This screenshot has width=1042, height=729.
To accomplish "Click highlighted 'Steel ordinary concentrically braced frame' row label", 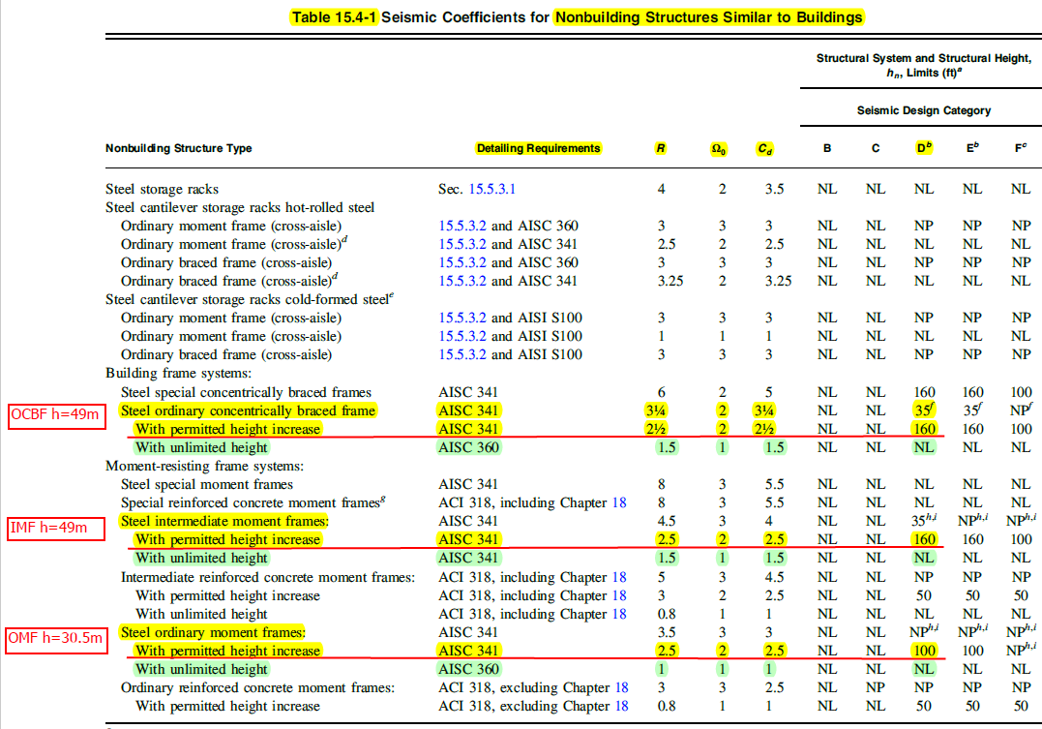I will point(248,410).
